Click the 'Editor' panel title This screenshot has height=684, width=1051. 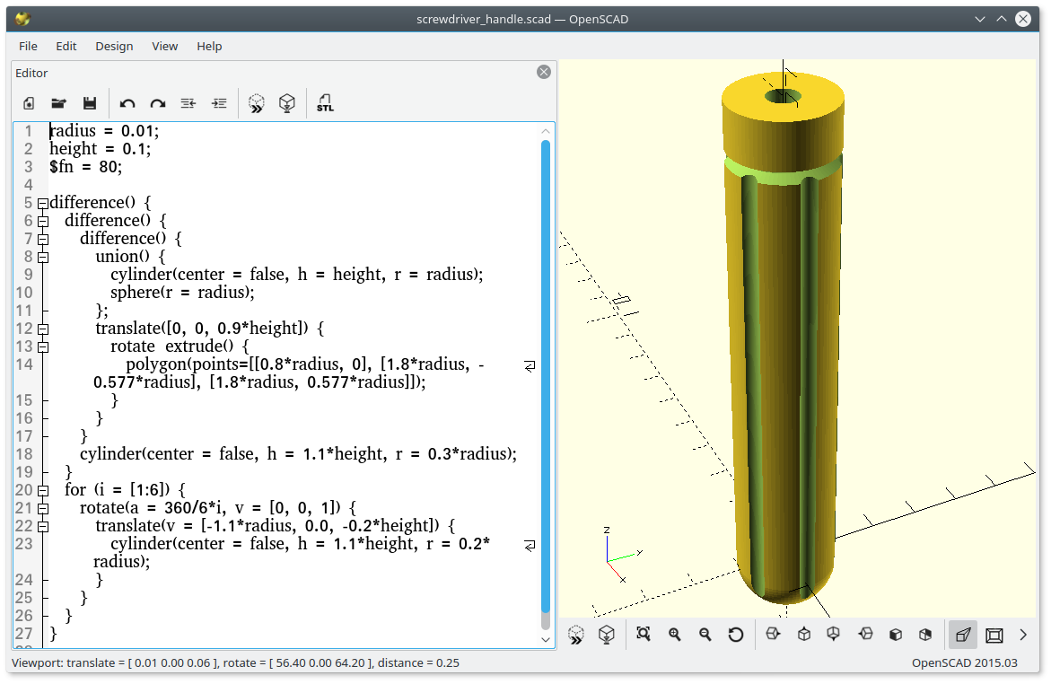[31, 73]
